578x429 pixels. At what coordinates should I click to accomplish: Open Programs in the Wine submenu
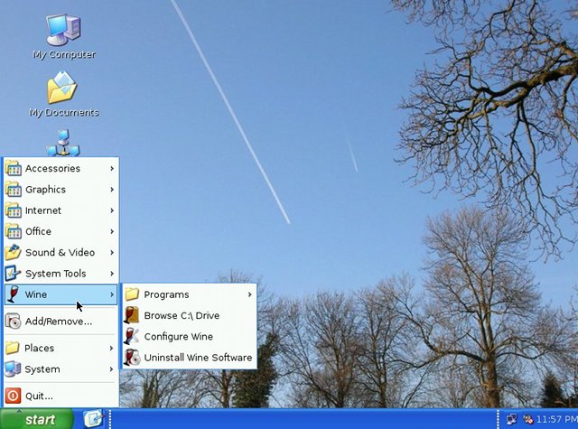click(190, 294)
